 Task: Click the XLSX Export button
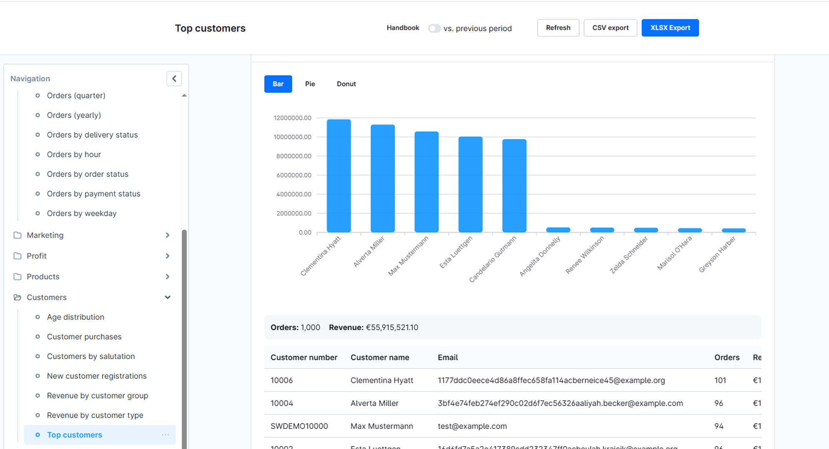click(x=670, y=28)
